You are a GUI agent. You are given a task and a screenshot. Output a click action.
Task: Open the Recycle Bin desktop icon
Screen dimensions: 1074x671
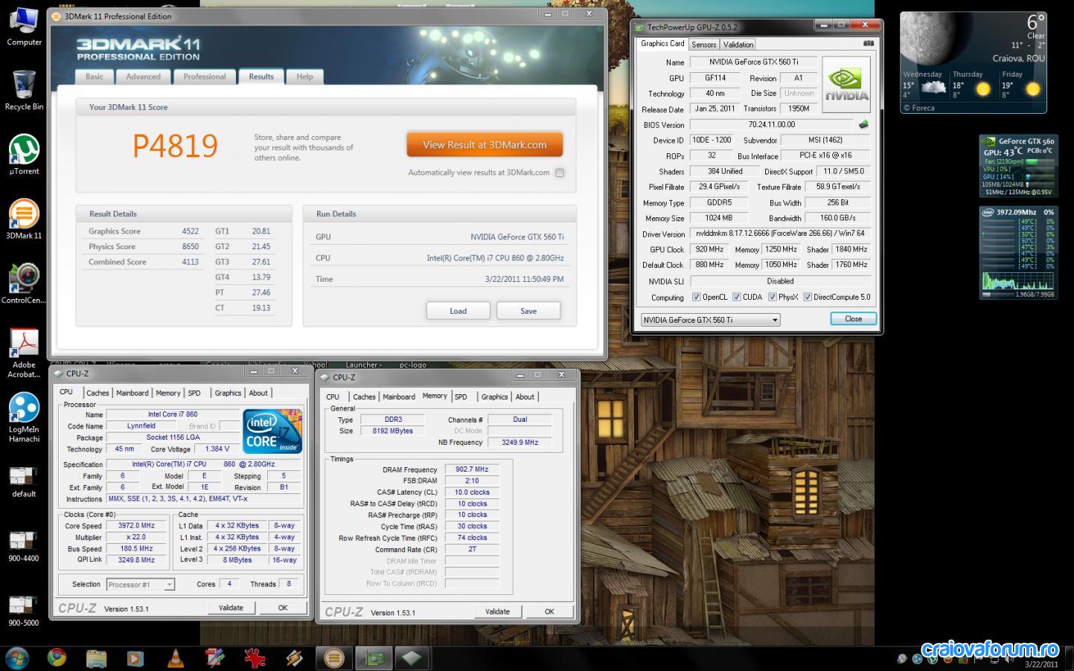pyautogui.click(x=24, y=91)
